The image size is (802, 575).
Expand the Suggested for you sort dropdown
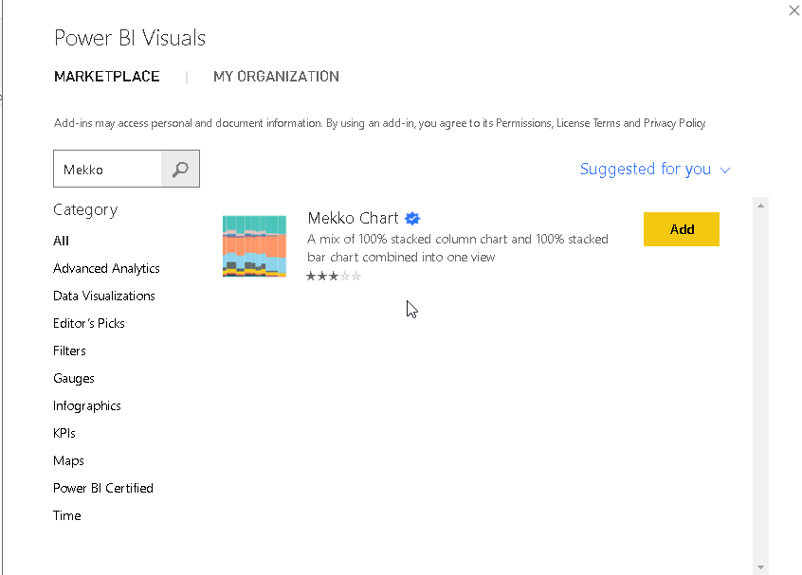655,170
